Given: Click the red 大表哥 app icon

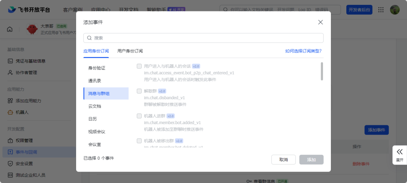Looking at the screenshot, I should pos(32,29).
